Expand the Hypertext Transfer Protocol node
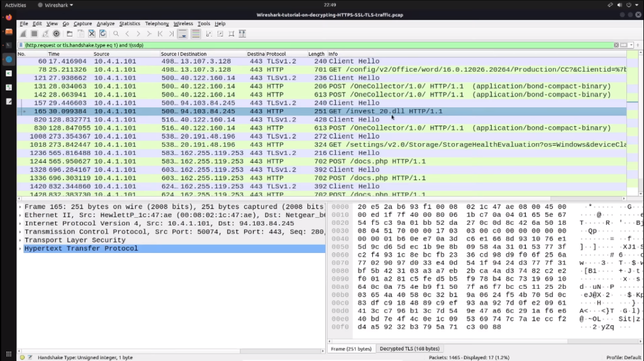The width and height of the screenshot is (644, 361). [21, 249]
